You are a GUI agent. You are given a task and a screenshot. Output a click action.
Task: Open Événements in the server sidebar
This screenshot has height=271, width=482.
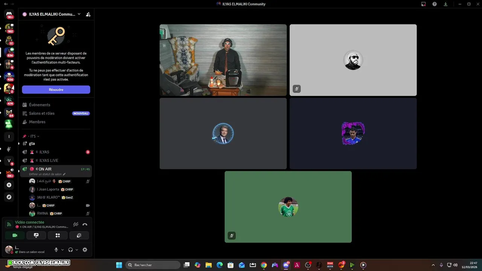(x=56, y=105)
